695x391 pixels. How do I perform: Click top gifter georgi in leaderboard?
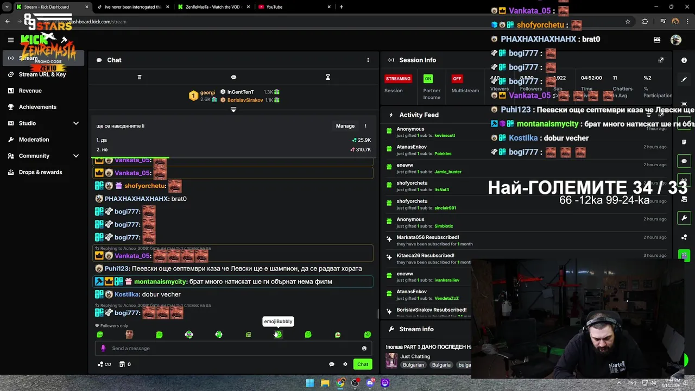(207, 92)
